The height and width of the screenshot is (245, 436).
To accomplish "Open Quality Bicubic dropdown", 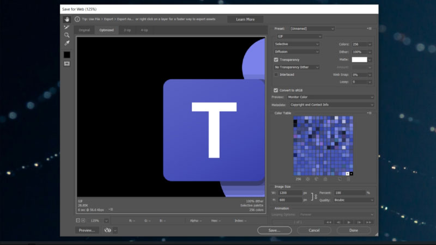I will pyautogui.click(x=354, y=200).
